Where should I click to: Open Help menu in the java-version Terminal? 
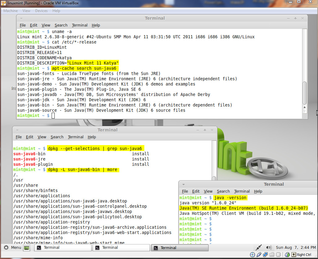(x=258, y=191)
